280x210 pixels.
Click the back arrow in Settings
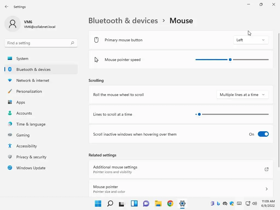[7, 7]
